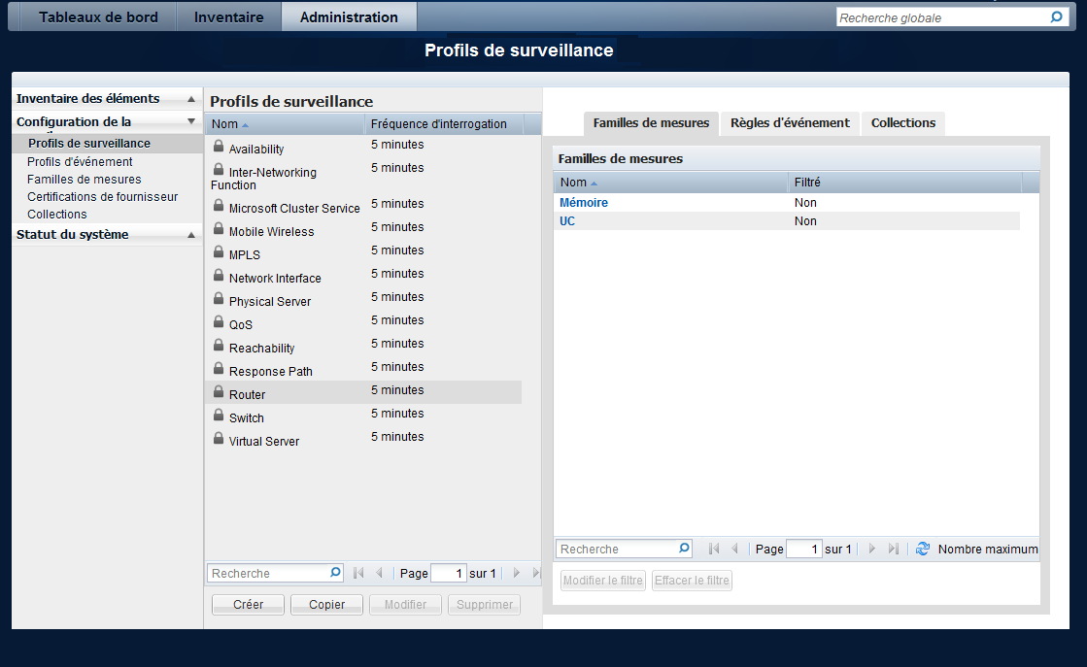Click the Modifier le filtre button
This screenshot has width=1087, height=667.
point(603,581)
